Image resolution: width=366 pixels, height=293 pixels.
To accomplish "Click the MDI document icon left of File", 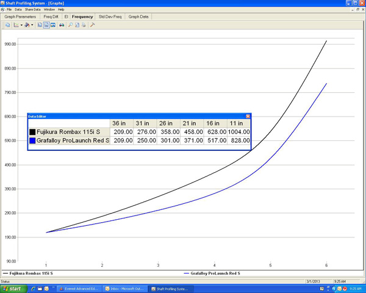I will pyautogui.click(x=3, y=10).
